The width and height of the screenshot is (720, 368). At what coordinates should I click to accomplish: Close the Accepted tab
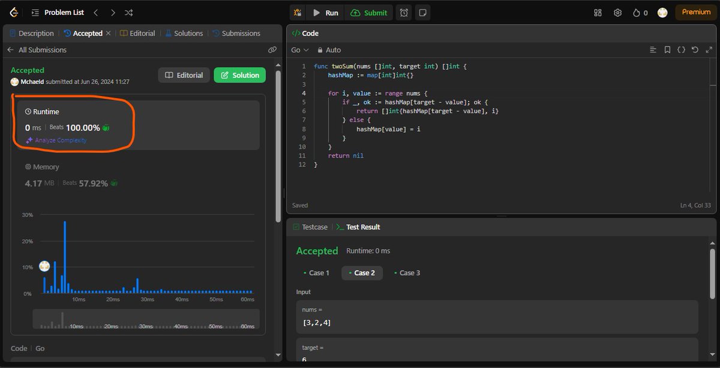click(109, 34)
